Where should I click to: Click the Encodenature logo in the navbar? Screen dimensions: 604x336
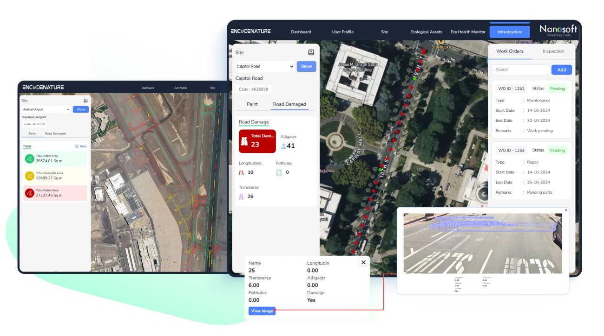pyautogui.click(x=251, y=32)
